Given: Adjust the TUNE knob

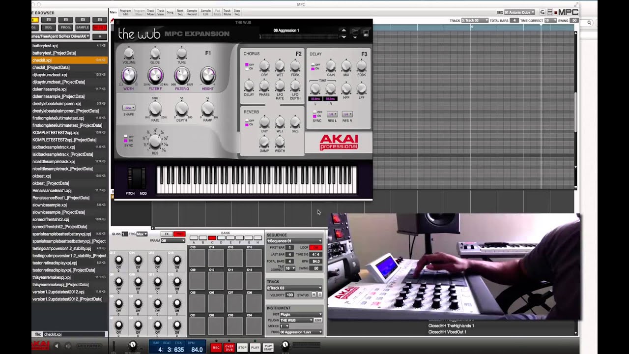Looking at the screenshot, I should tap(181, 53).
